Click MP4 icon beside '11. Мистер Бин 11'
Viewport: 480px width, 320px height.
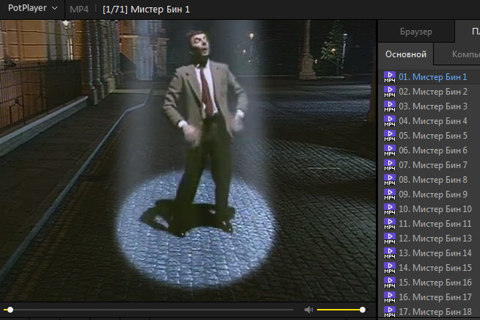tap(390, 224)
